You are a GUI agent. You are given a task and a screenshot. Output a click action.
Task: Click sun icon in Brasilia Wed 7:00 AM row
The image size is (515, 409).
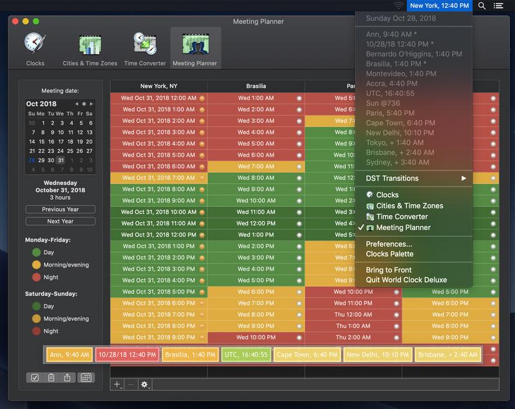click(299, 167)
